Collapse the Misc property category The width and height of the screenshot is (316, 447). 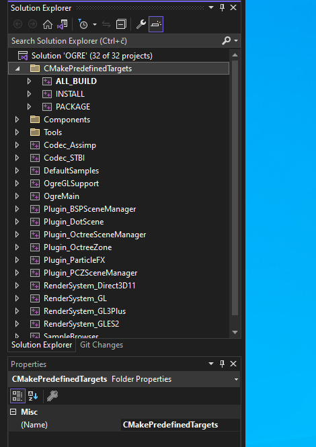(13, 412)
